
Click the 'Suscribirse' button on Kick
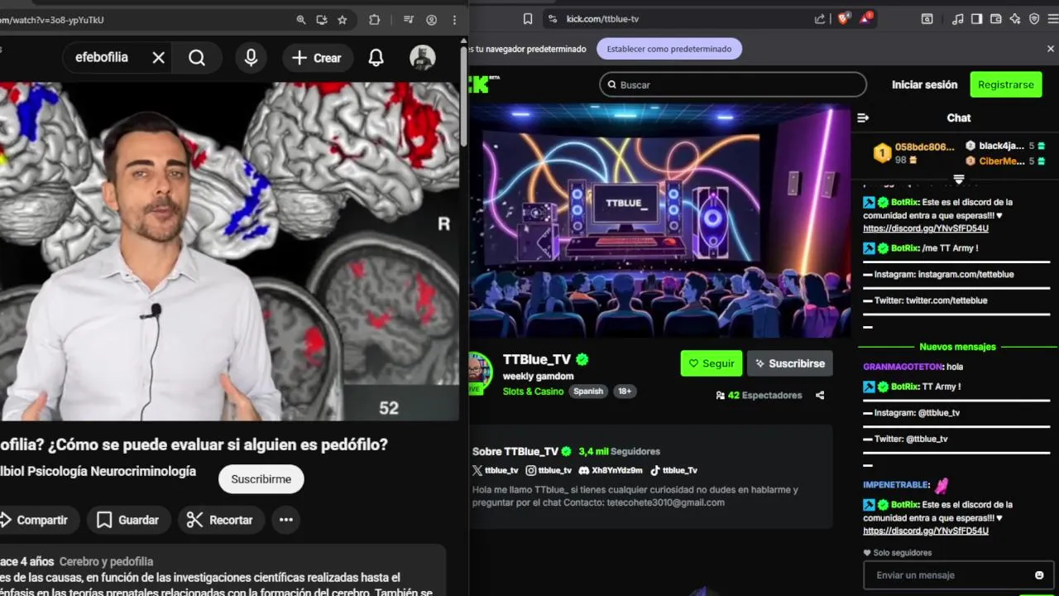tap(790, 363)
